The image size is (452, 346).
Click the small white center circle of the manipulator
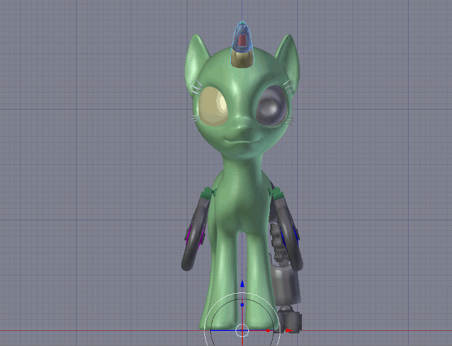(242, 331)
